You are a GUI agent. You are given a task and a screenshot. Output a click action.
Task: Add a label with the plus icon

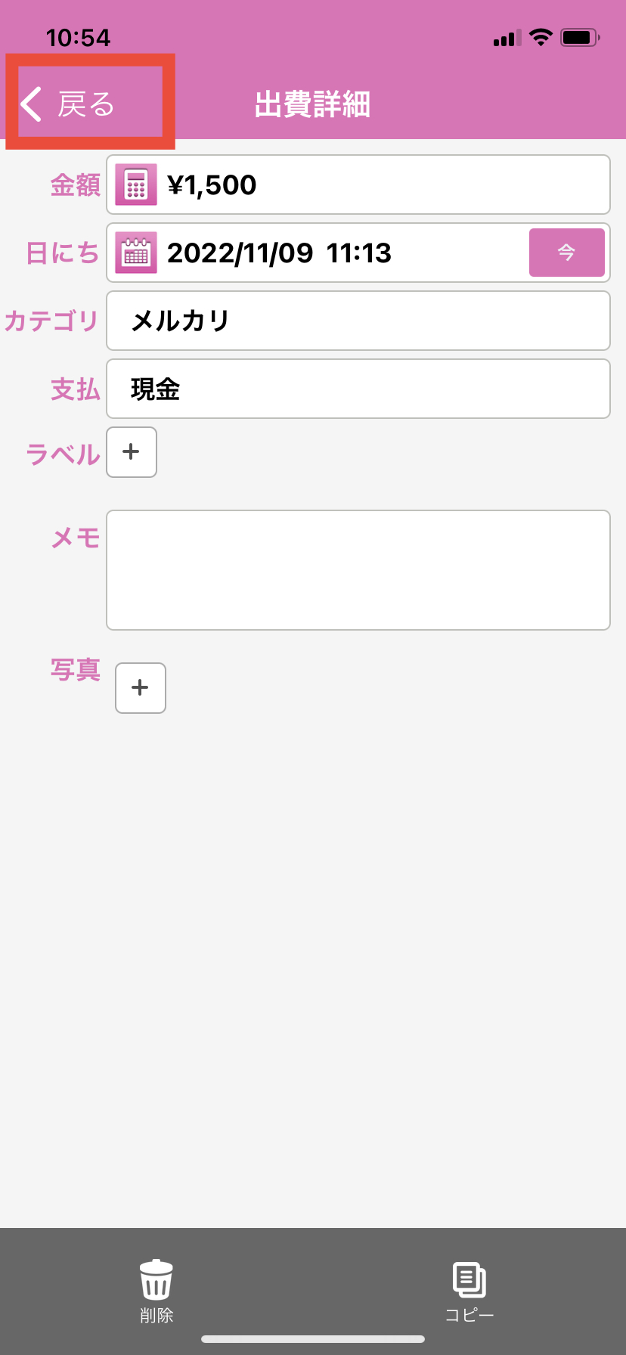[x=132, y=452]
